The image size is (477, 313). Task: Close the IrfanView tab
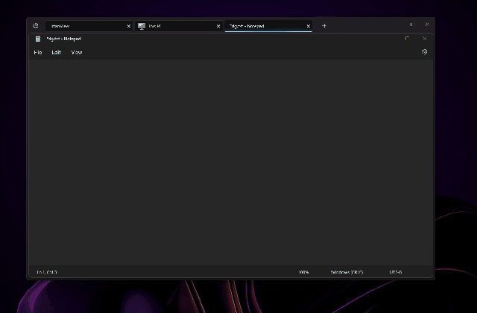click(129, 26)
